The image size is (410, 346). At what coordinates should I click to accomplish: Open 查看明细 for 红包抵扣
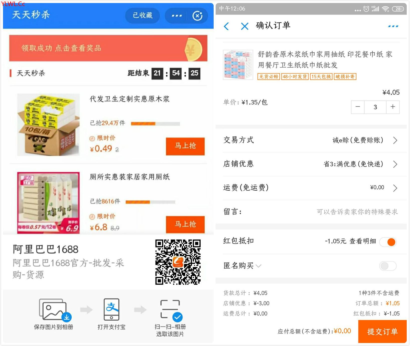click(363, 241)
